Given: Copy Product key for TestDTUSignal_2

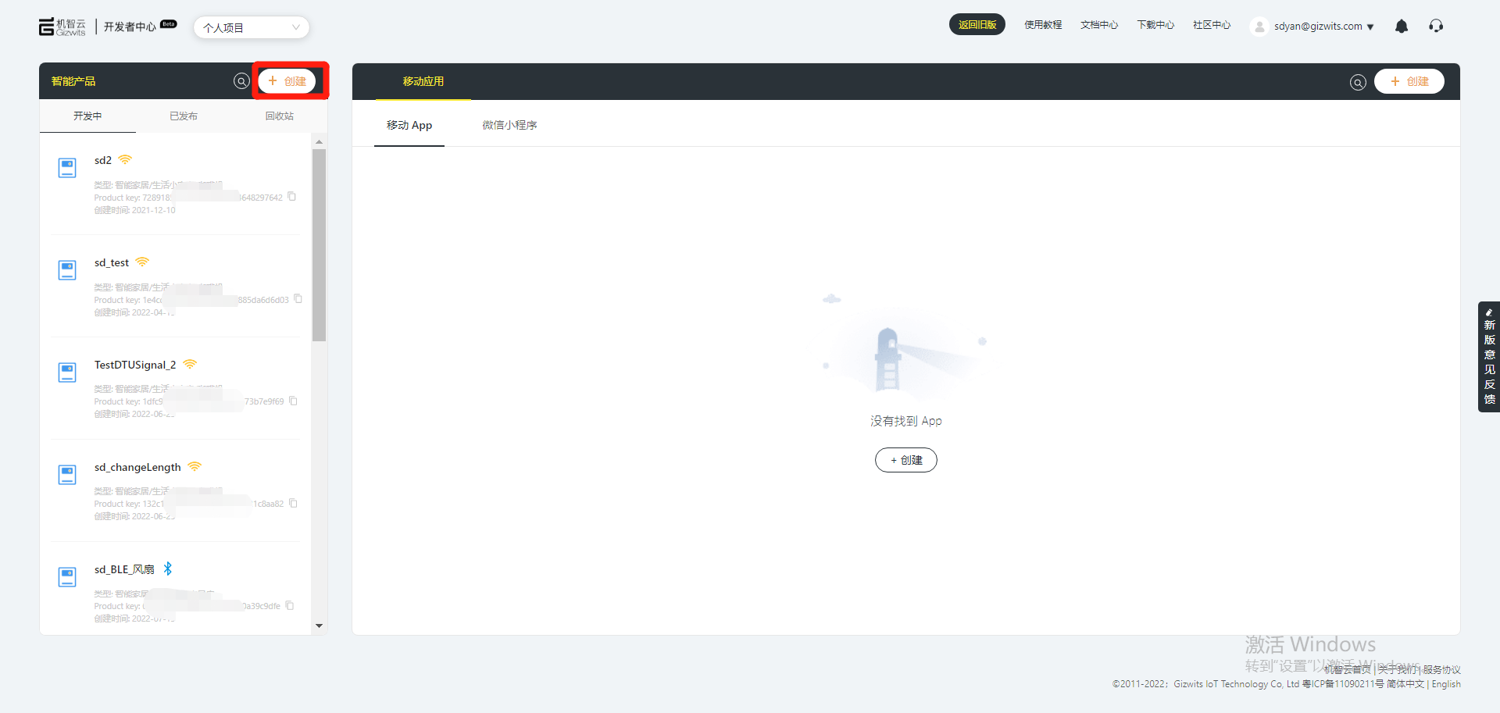Looking at the screenshot, I should (x=294, y=401).
